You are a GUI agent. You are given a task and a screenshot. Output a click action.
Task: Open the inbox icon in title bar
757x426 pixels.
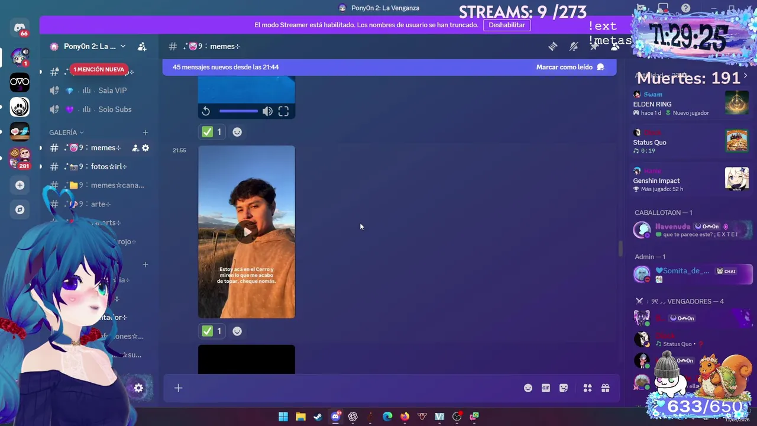pyautogui.click(x=663, y=8)
